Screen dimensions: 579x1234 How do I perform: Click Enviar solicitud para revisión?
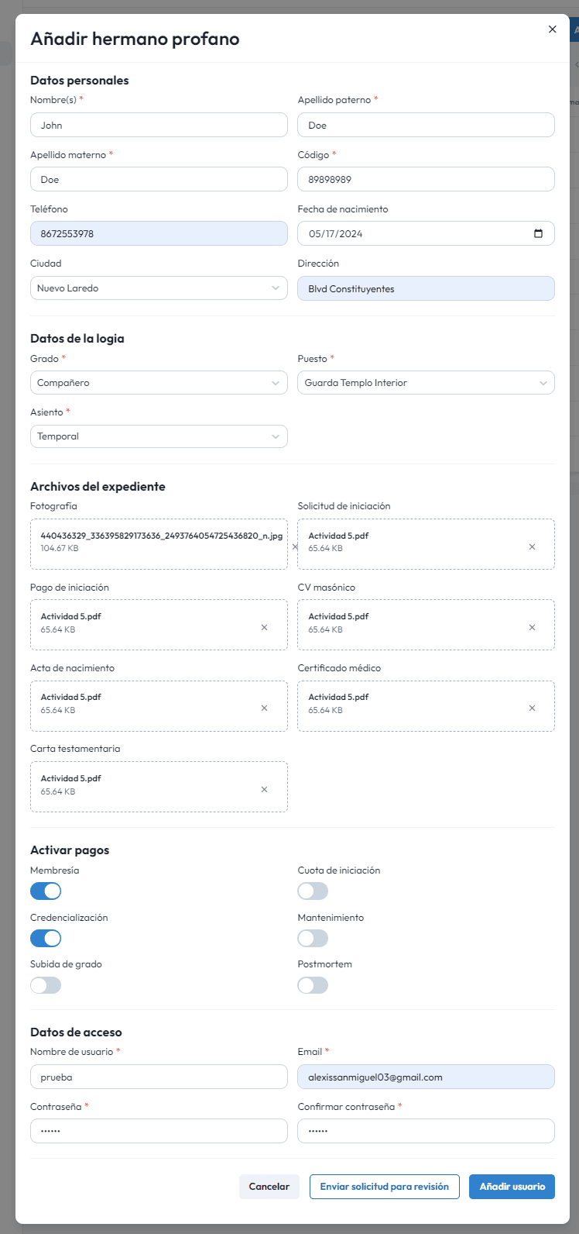(x=384, y=1187)
